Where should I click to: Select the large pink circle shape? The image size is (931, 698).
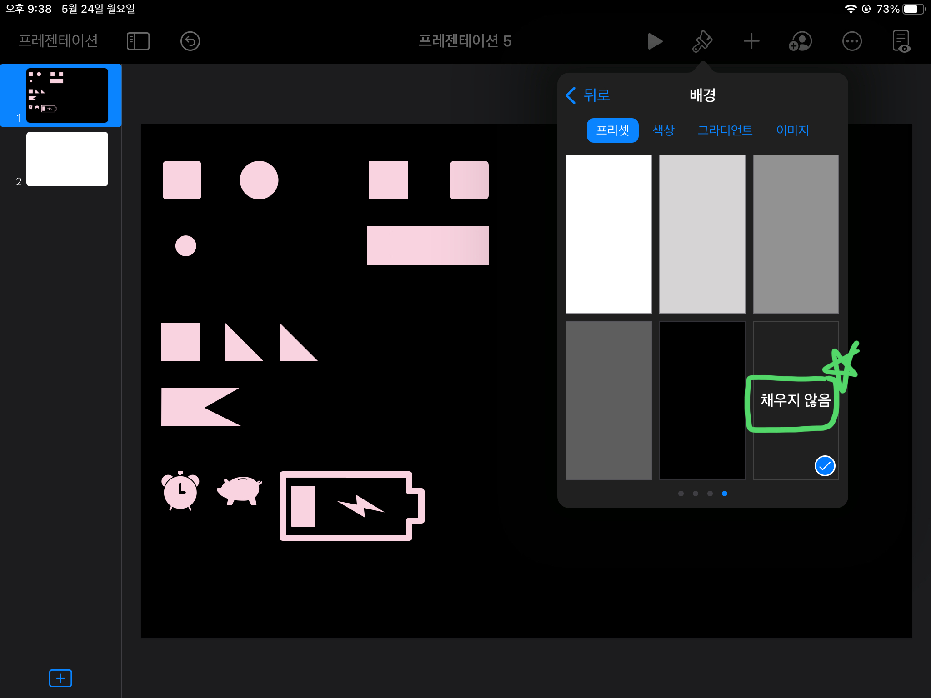coord(259,180)
